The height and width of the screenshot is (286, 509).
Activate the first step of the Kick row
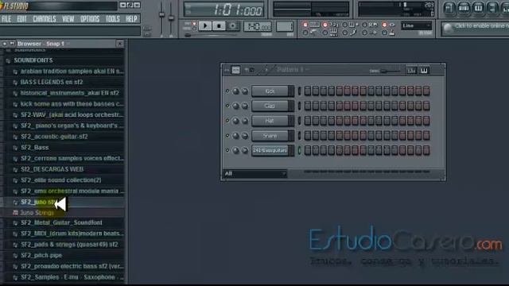coord(308,91)
